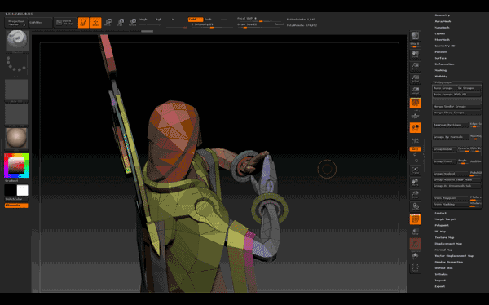
Task: Click the From Polypaint button
Action: tap(451, 198)
